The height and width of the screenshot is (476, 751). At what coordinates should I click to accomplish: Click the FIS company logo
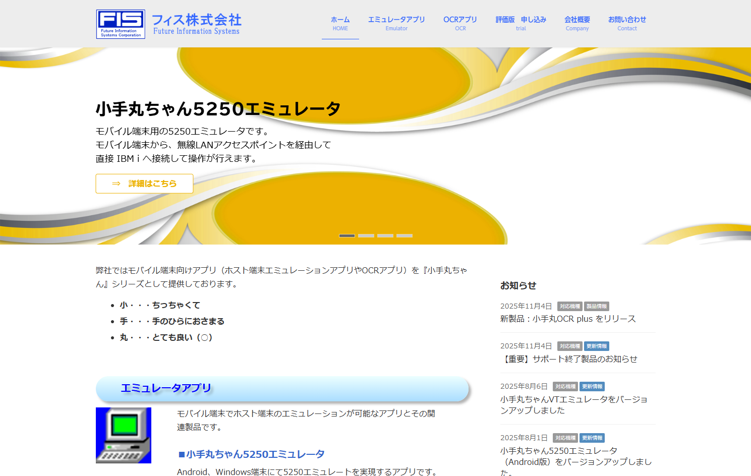pyautogui.click(x=120, y=23)
